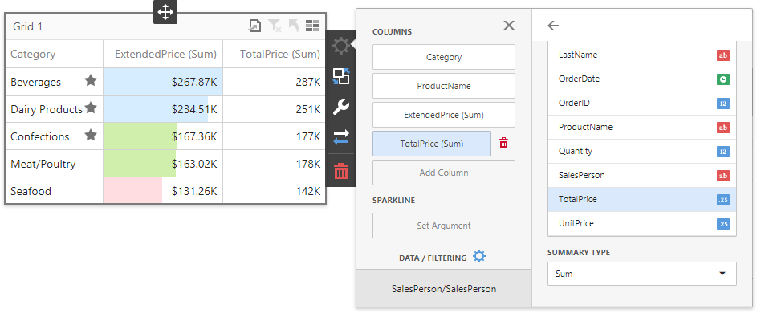Image resolution: width=757 pixels, height=313 pixels.
Task: Click the LastName string type icon
Action: coord(722,55)
